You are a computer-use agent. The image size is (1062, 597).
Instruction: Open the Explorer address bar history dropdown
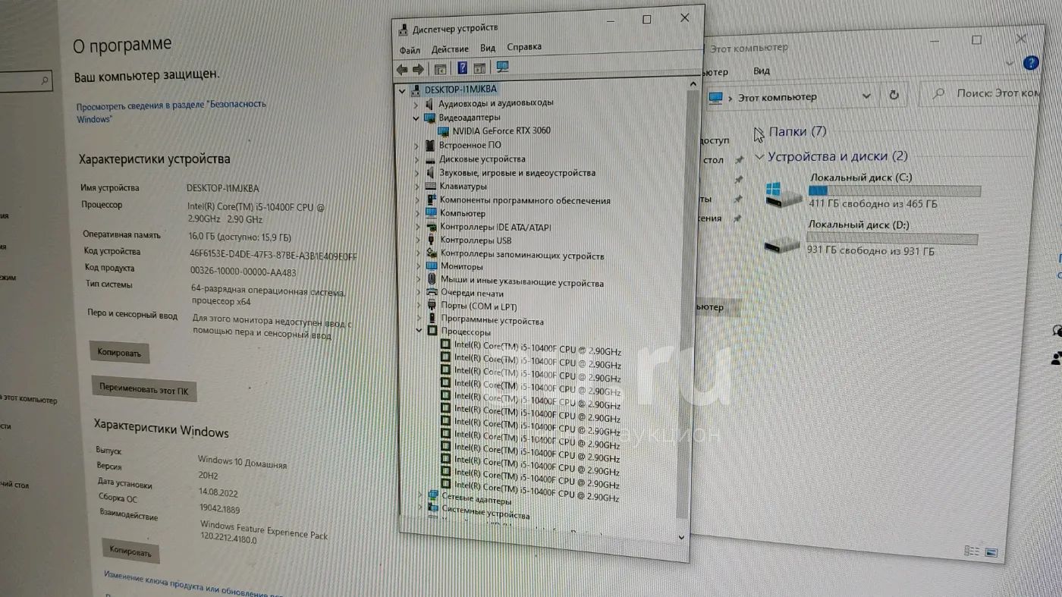[867, 96]
